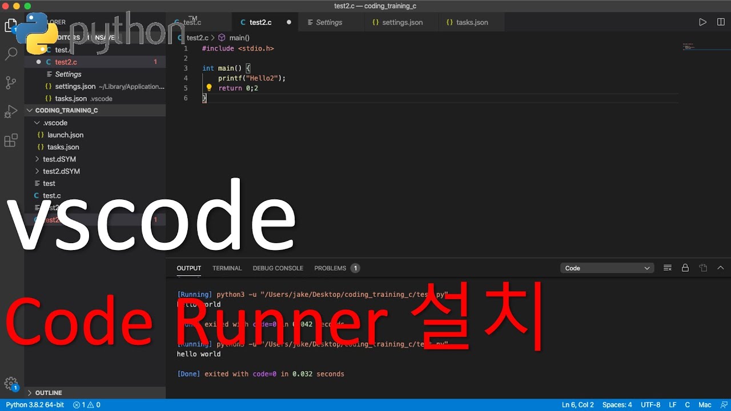Click Python 3.8.2 64-bit interpreter selector

tap(34, 405)
